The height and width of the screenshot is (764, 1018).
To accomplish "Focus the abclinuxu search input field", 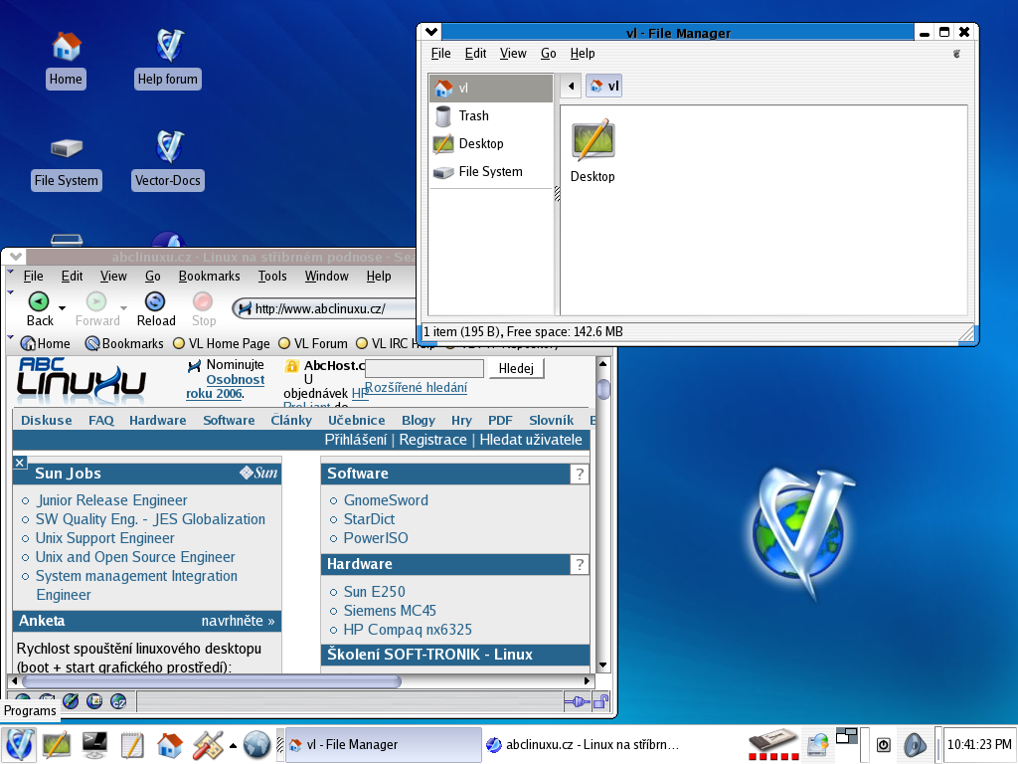I will click(x=424, y=368).
